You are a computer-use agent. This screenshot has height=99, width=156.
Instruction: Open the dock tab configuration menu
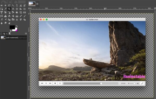tap(26, 34)
